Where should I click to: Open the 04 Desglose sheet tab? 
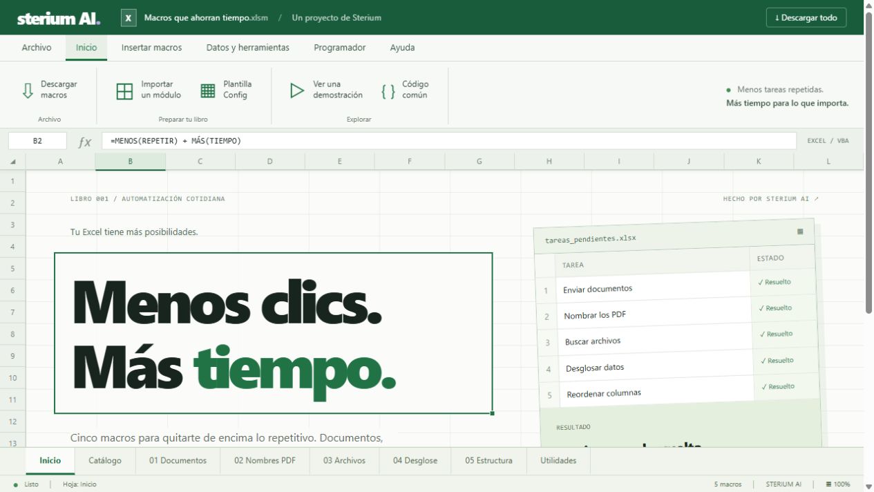click(x=415, y=460)
